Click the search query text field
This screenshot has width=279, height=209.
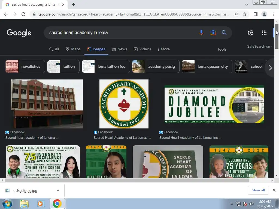pos(121,33)
